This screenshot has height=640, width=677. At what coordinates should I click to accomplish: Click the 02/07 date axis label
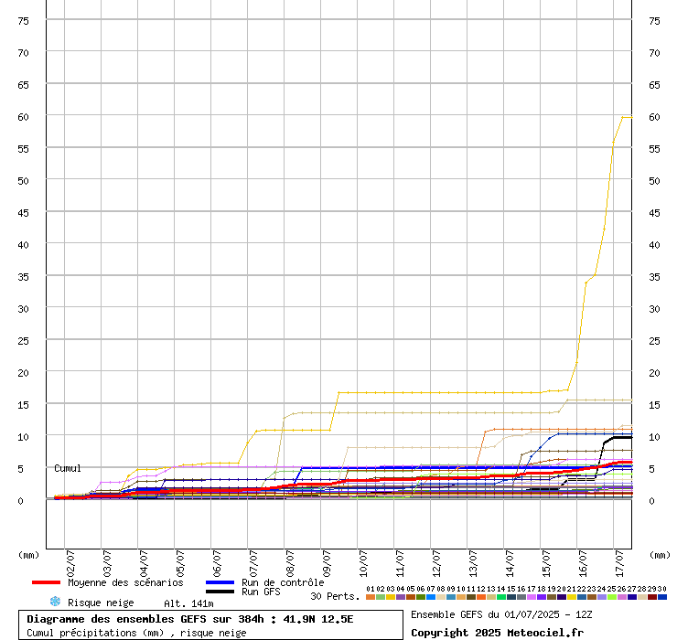pyautogui.click(x=70, y=563)
